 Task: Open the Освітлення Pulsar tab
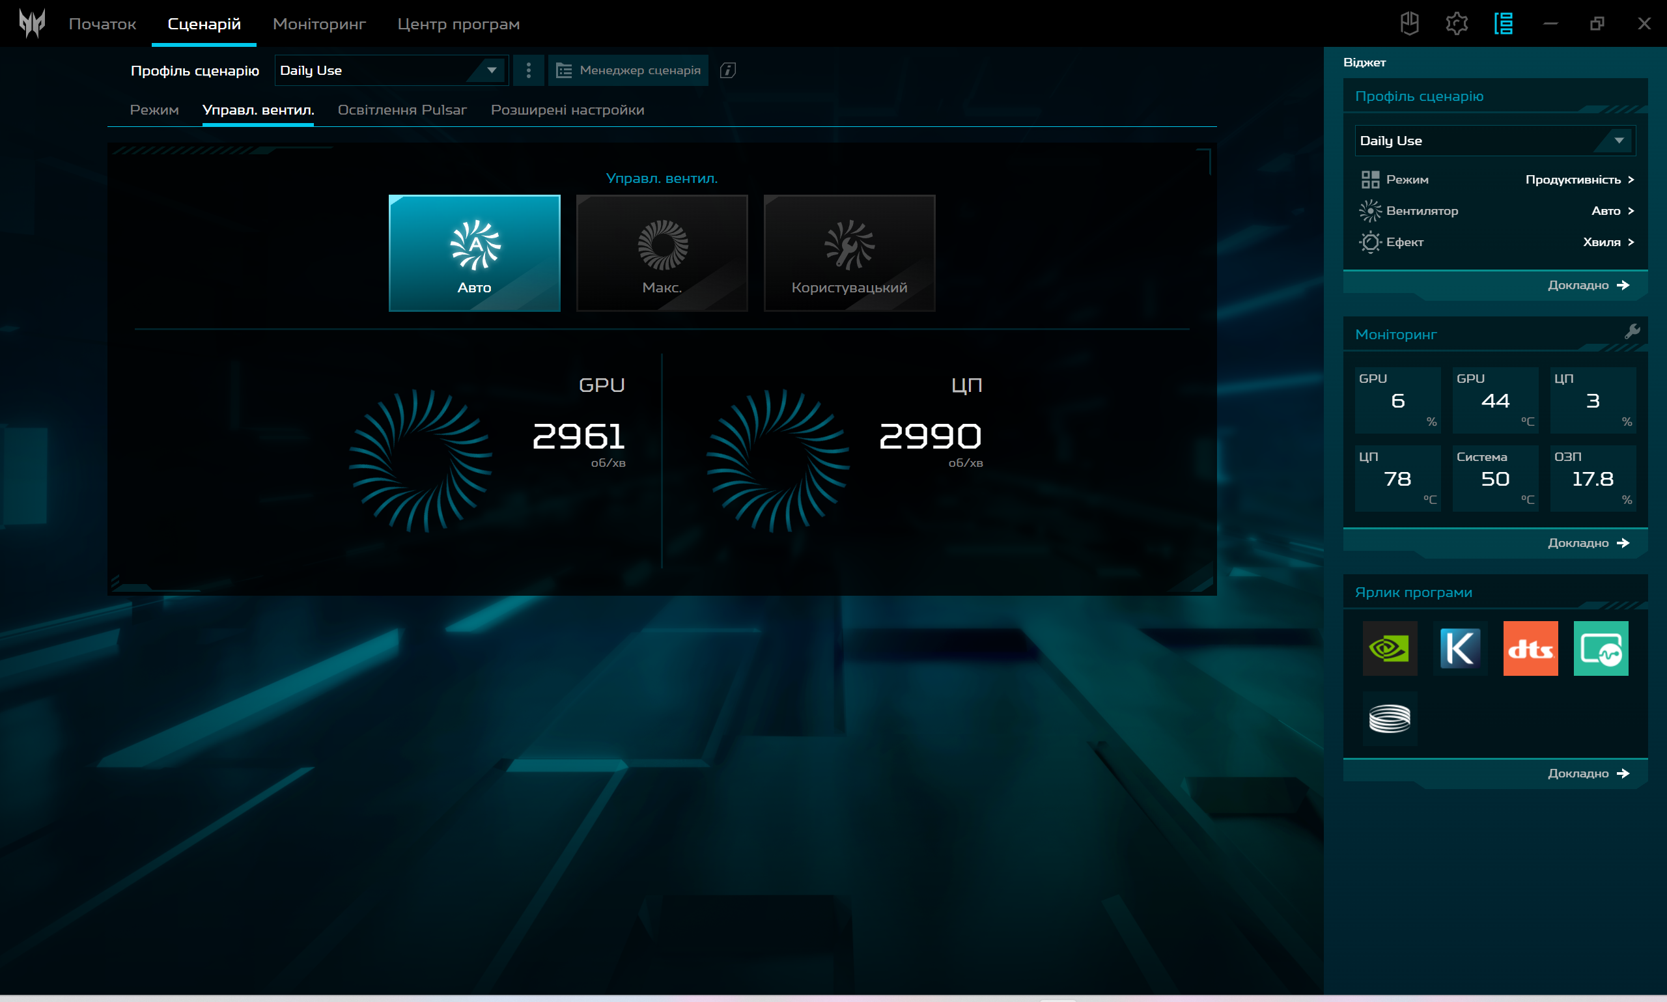click(402, 110)
